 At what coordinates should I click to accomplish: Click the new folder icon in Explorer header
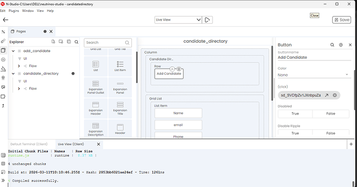[61, 42]
